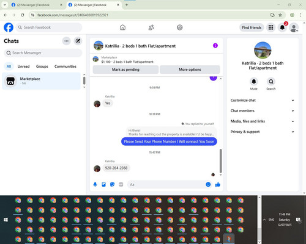Bookmark this page with star icon
Image resolution: width=306 pixels, height=244 pixels.
click(280, 15)
